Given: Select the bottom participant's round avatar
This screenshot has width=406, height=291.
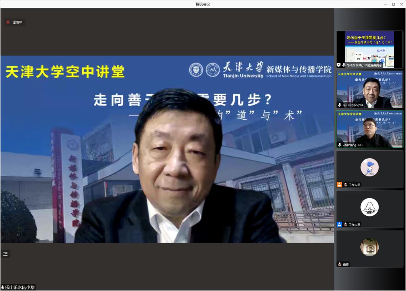Looking at the screenshot, I should click(370, 247).
